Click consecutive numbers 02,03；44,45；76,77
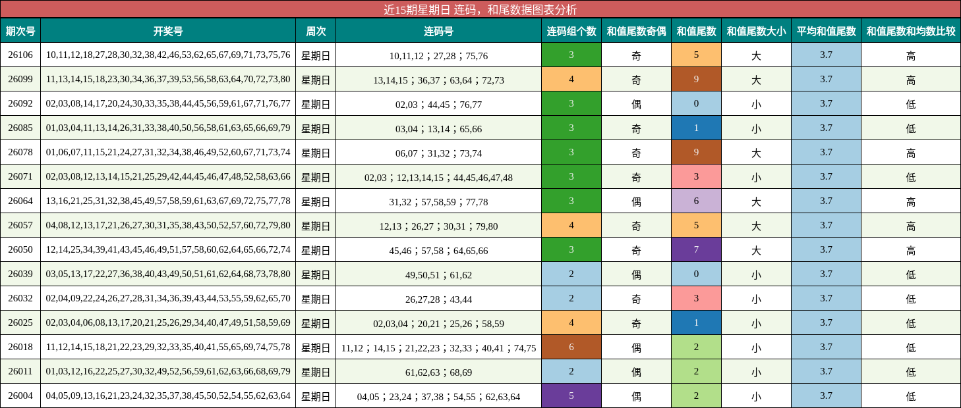Screen dimensions: 961x408 click(438, 103)
